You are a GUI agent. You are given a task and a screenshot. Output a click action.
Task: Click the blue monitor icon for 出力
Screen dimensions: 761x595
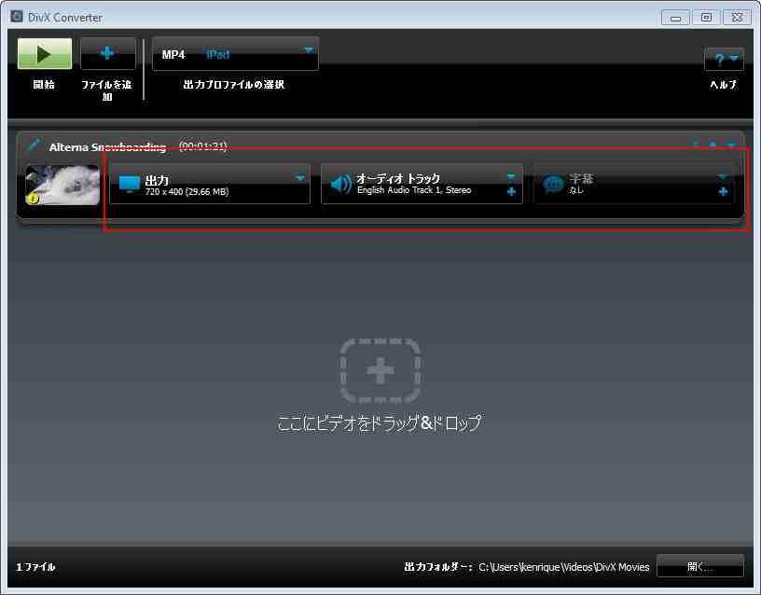click(x=129, y=184)
